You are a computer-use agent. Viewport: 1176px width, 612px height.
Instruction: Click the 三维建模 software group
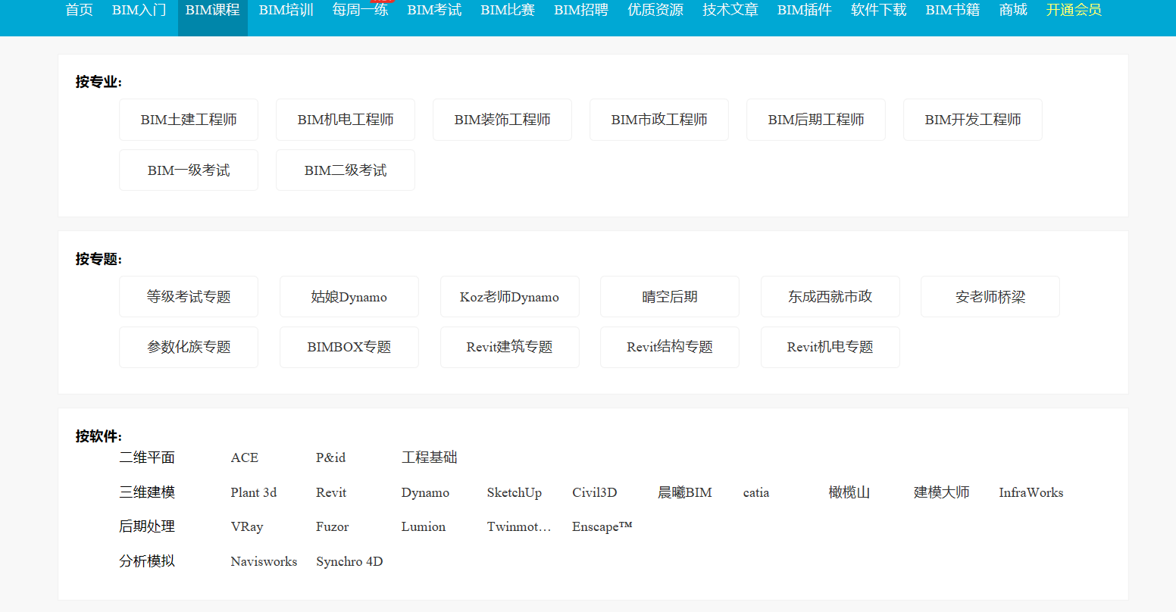click(147, 492)
